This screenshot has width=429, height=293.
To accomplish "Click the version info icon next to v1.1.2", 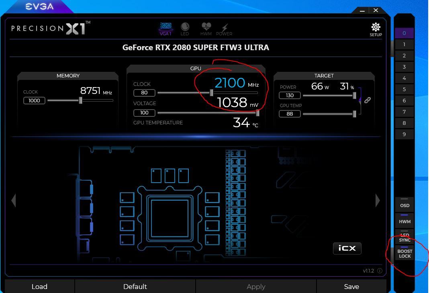I will (380, 271).
